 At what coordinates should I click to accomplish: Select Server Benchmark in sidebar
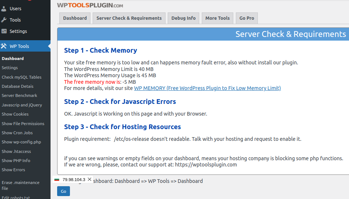(x=19, y=95)
